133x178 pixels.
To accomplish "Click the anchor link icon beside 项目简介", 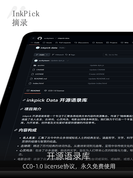I will coord(22,109).
